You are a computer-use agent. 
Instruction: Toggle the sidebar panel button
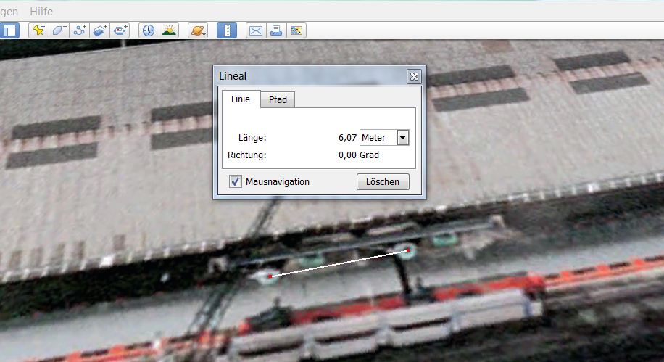(x=9, y=30)
